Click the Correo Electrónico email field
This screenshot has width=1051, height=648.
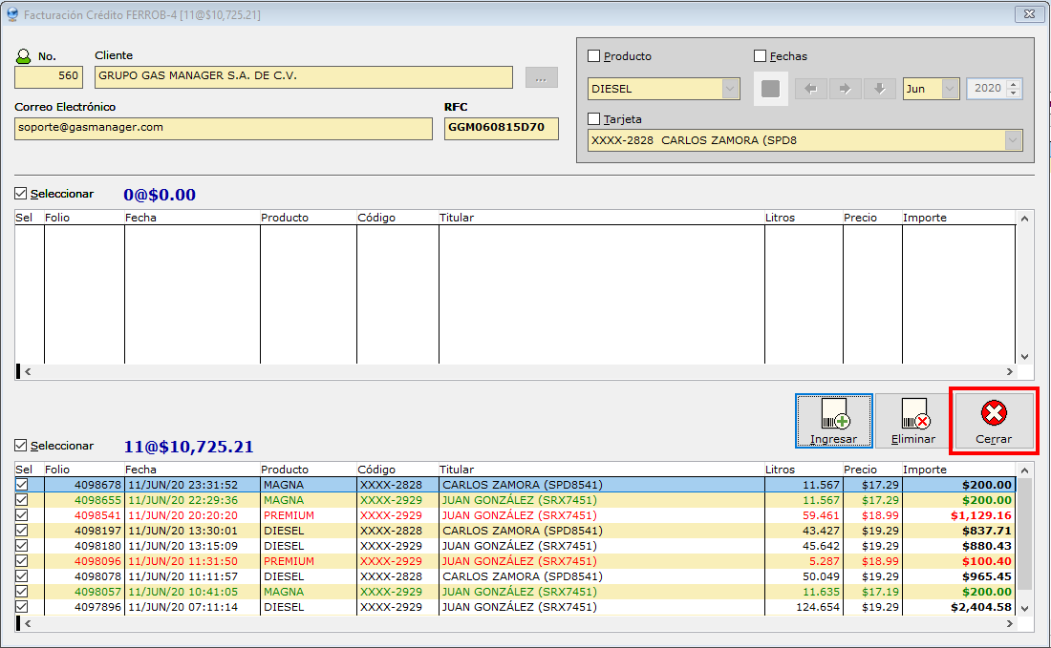click(x=224, y=128)
